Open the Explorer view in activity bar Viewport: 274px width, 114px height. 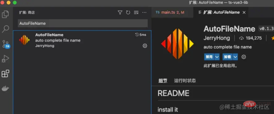(5, 14)
